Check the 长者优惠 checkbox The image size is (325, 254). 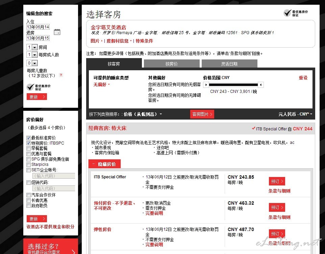pos(28,200)
